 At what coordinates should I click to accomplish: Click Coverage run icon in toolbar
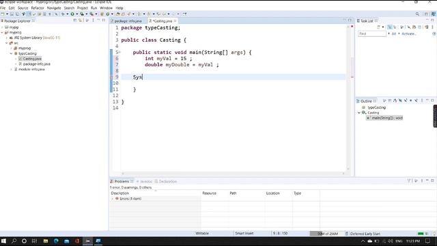(x=82, y=14)
